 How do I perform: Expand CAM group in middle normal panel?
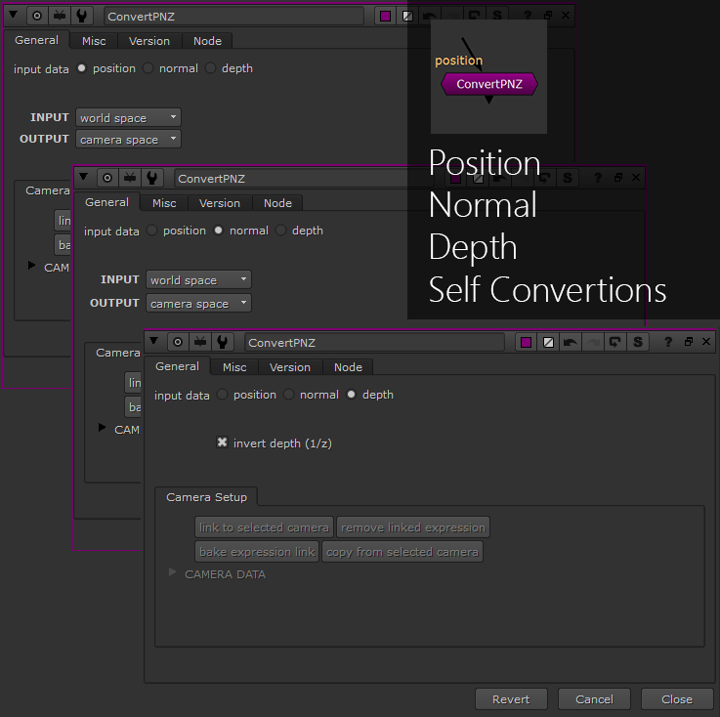[102, 427]
